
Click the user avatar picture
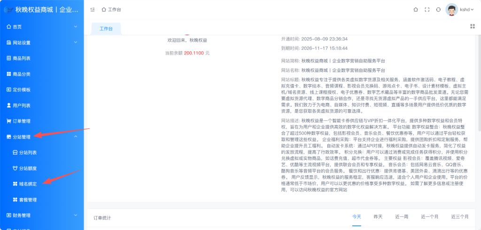[451, 10]
